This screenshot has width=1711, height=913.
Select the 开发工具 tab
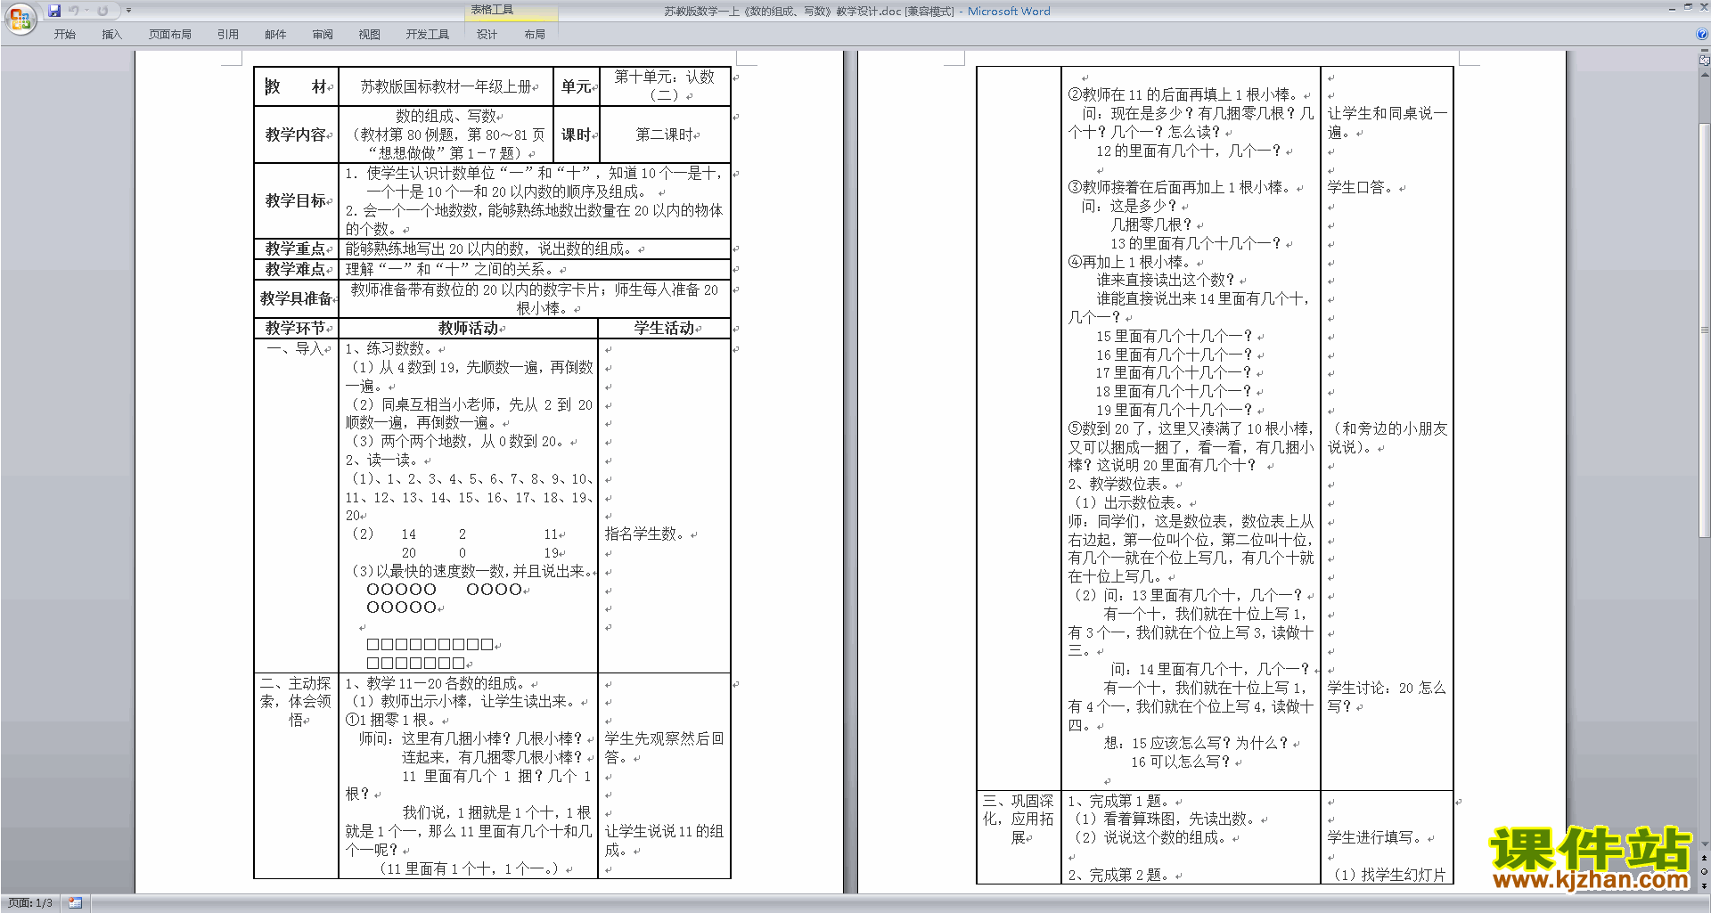point(428,34)
